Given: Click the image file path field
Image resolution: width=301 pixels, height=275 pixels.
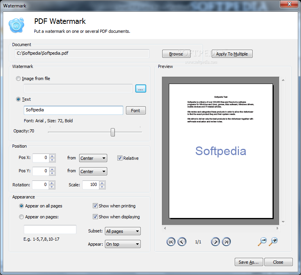Looking at the screenshot, I should point(78,88).
